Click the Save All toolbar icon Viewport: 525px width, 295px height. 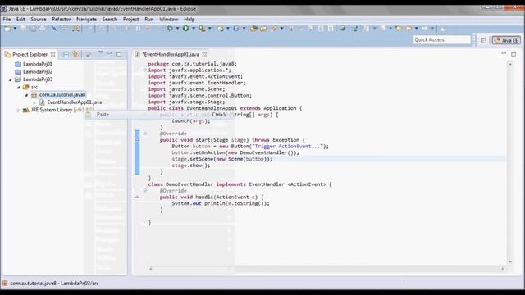(33, 29)
